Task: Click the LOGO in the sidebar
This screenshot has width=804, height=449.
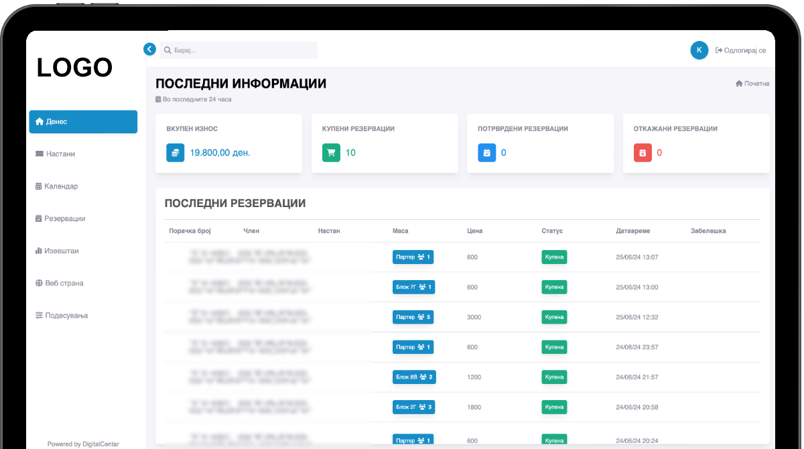Action: (x=74, y=68)
